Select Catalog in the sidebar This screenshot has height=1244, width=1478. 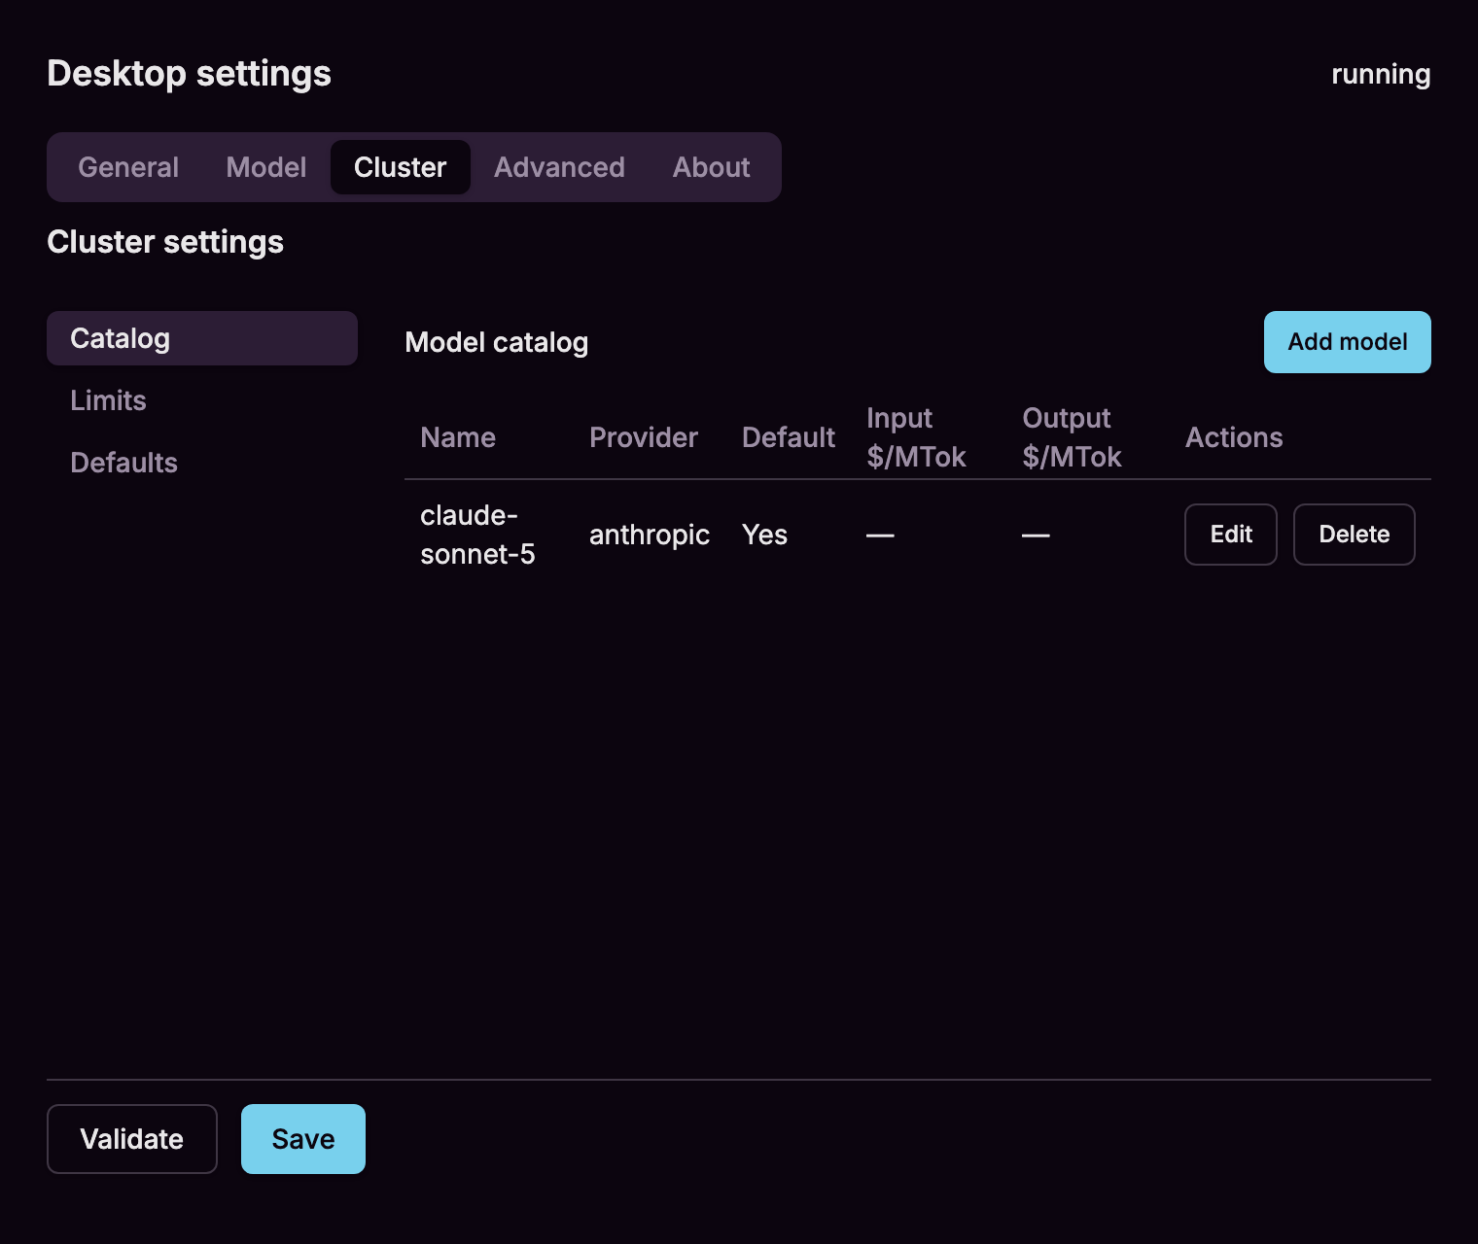pos(202,338)
